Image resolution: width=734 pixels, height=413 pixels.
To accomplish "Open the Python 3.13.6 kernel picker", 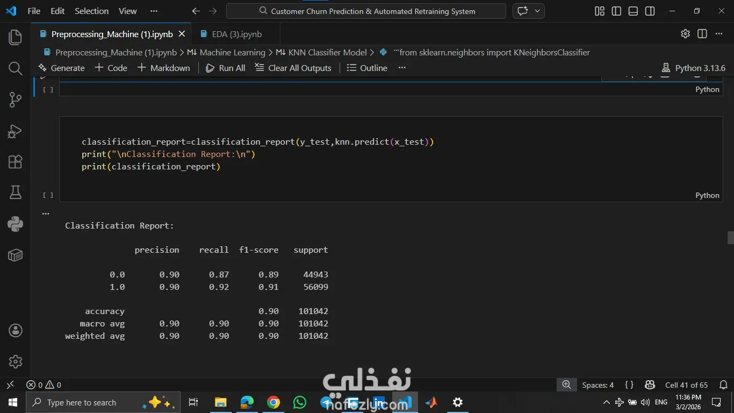I will pos(693,68).
